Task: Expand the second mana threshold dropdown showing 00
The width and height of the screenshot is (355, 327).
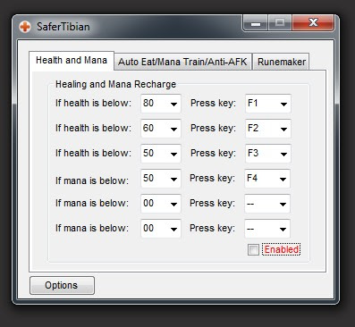Action: pyautogui.click(x=161, y=204)
